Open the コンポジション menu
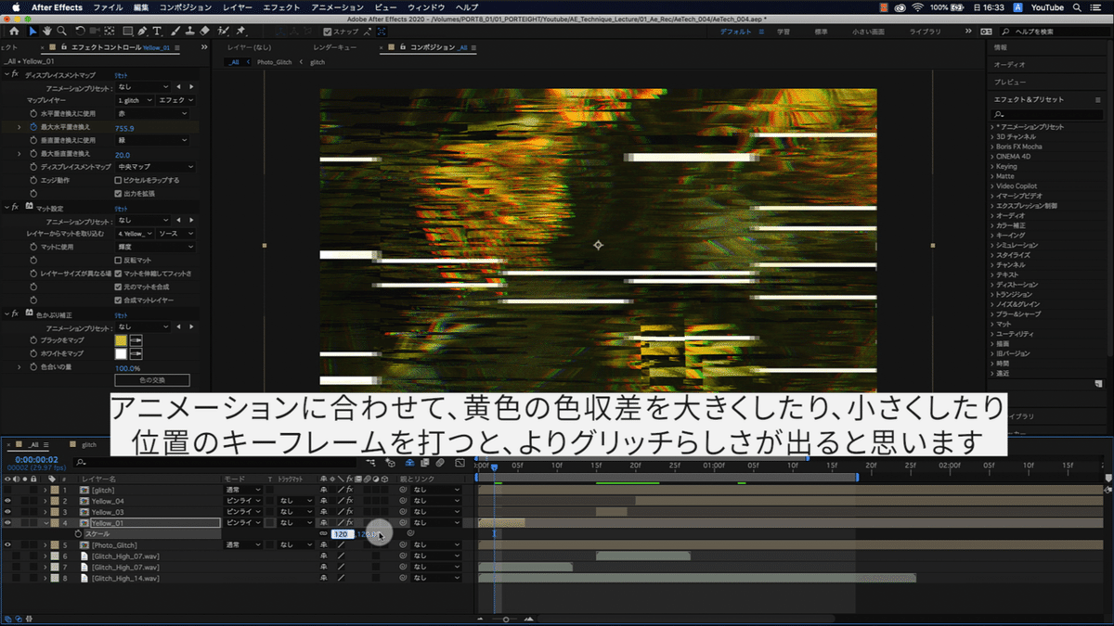 coord(185,6)
